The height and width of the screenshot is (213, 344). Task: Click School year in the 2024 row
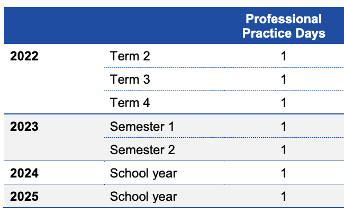coord(143,173)
